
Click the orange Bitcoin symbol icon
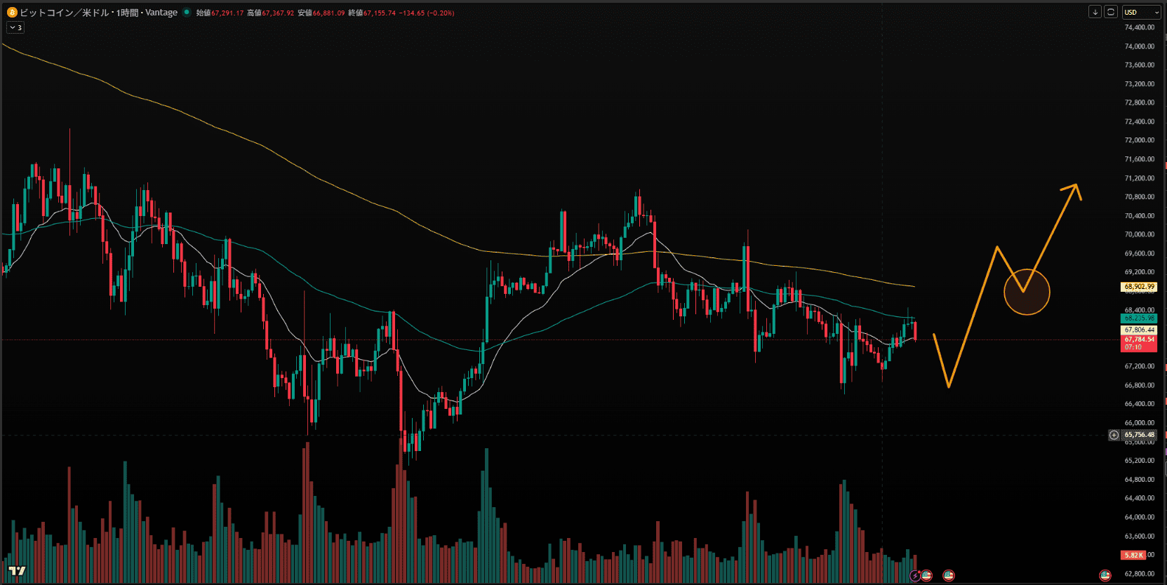click(11, 13)
